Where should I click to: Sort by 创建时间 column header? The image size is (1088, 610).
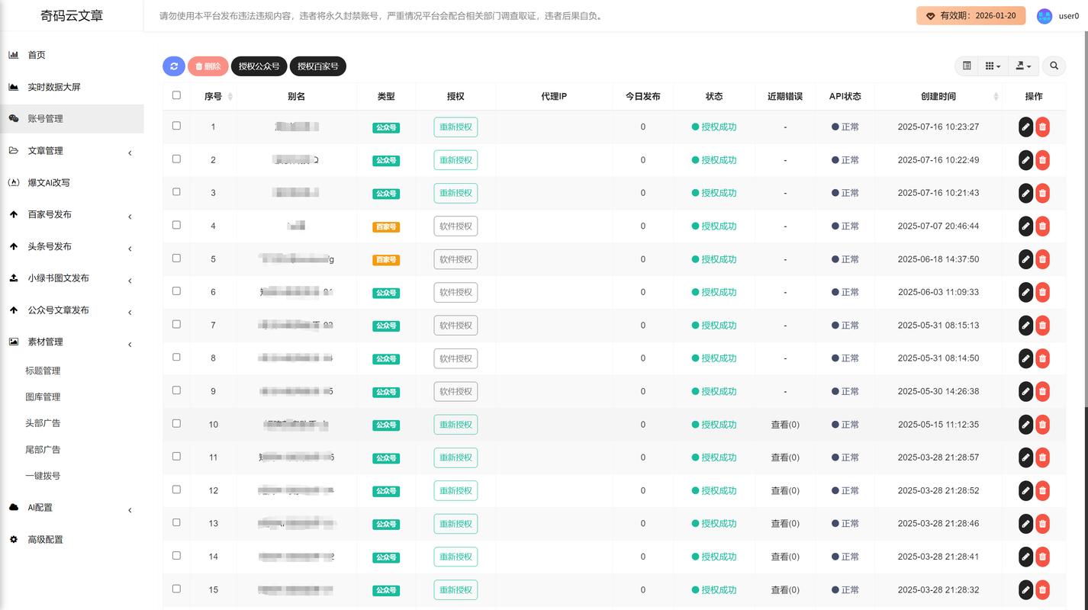(x=938, y=96)
